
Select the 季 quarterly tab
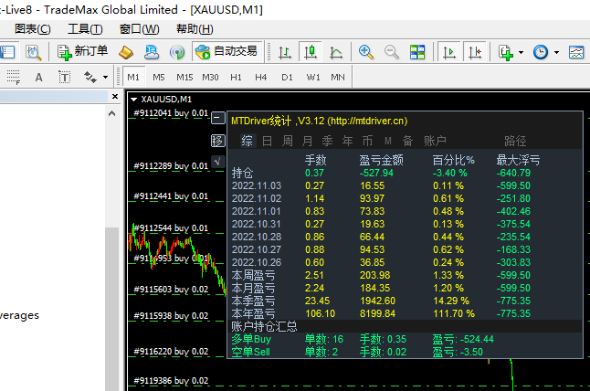(327, 141)
